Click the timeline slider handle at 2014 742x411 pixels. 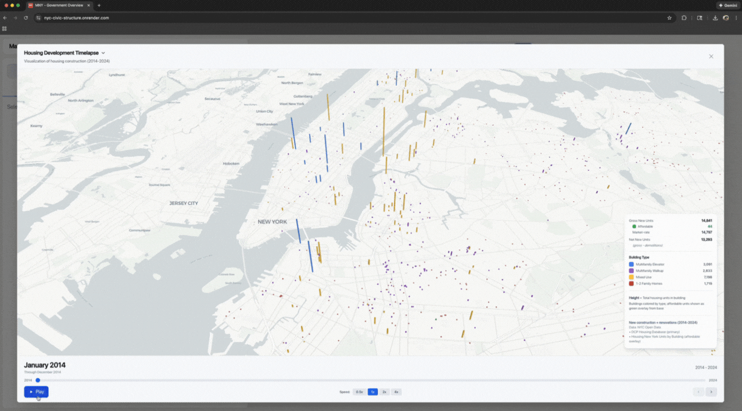point(38,380)
